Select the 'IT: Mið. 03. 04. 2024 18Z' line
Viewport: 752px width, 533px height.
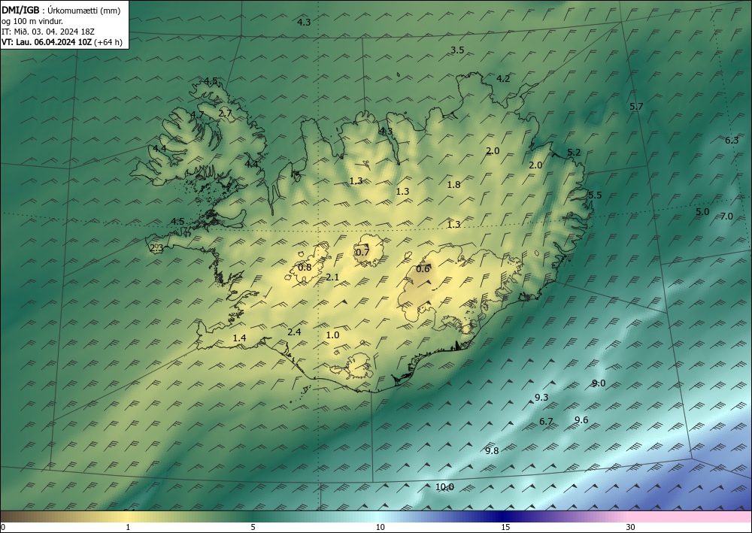48,32
